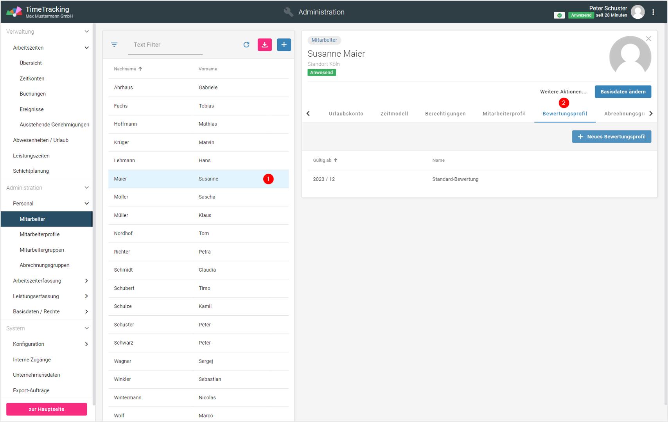Toggle the green presence status indicator
Image resolution: width=668 pixels, height=422 pixels.
[x=559, y=15]
